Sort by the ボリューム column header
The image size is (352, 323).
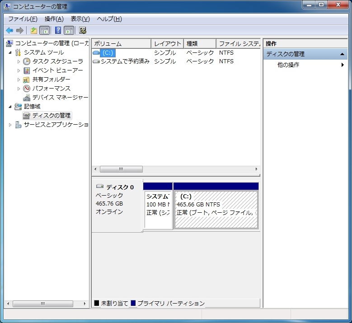(121, 43)
